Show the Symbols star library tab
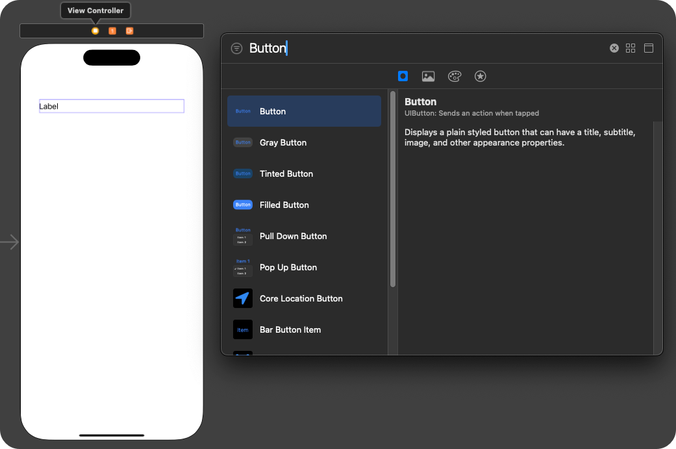Viewport: 676px width, 449px height. pyautogui.click(x=481, y=76)
